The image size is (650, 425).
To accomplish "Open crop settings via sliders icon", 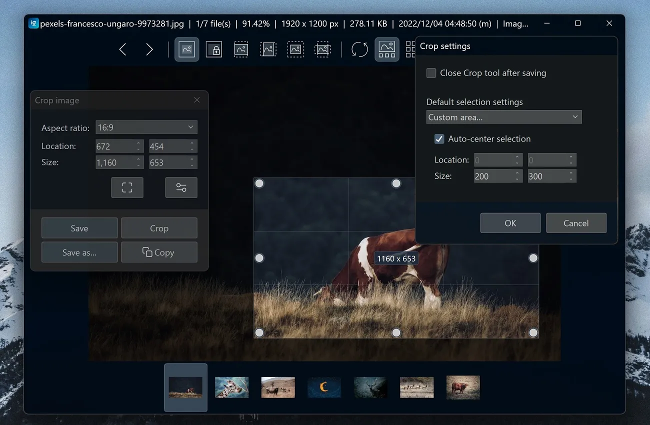I will 181,187.
